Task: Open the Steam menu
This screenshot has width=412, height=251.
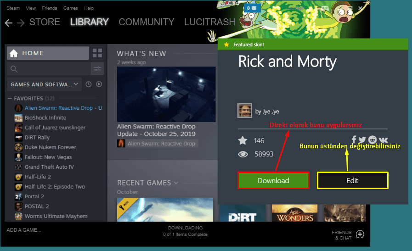Action: (13, 8)
